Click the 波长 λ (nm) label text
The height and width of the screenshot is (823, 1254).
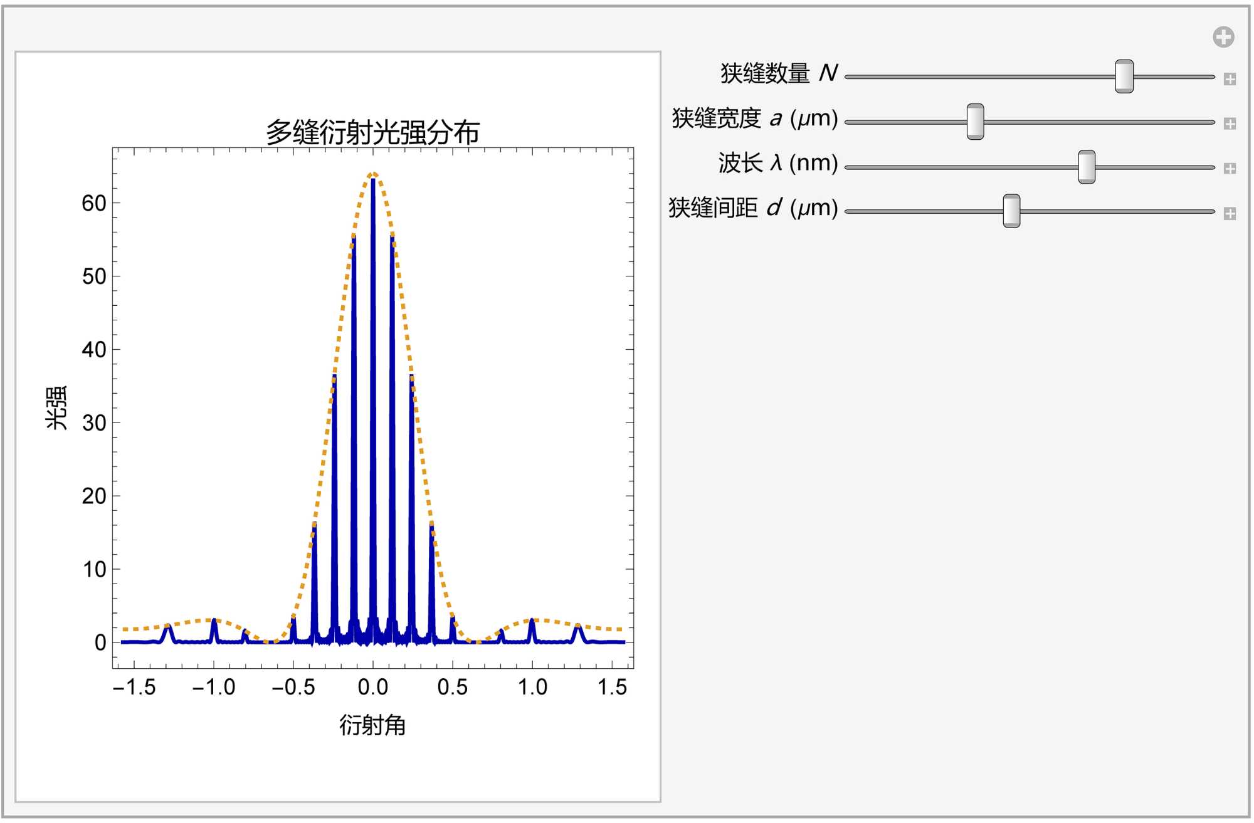777,163
